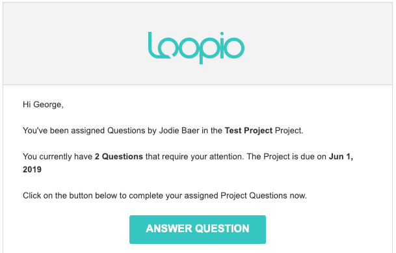Click the ANSWER QUESTION button
Screen dimensions: 396x253
pos(198,230)
